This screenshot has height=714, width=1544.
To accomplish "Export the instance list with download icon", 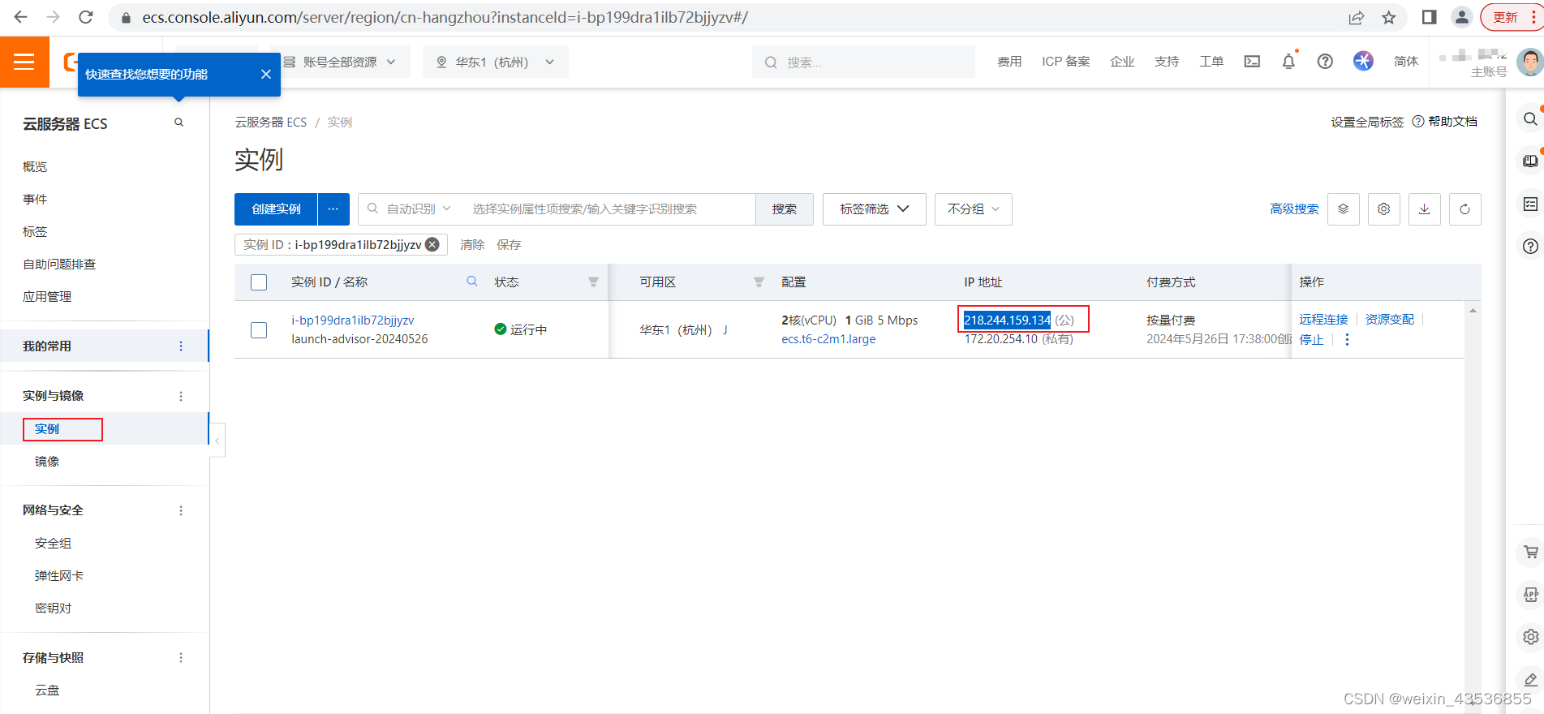I will [x=1425, y=209].
